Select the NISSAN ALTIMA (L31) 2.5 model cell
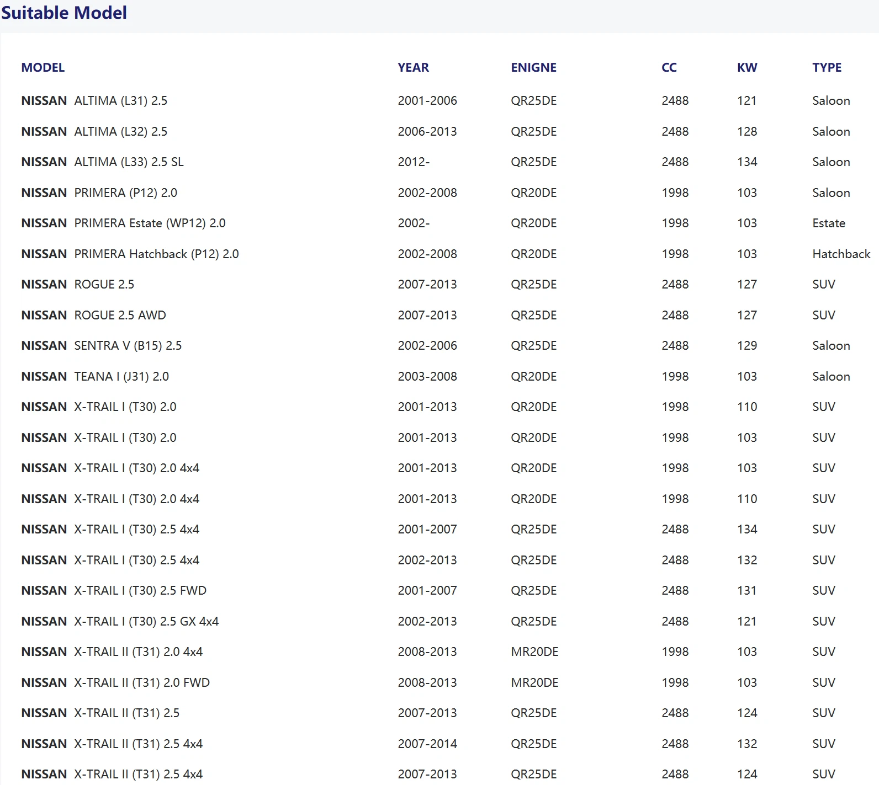The width and height of the screenshot is (879, 785). click(94, 101)
